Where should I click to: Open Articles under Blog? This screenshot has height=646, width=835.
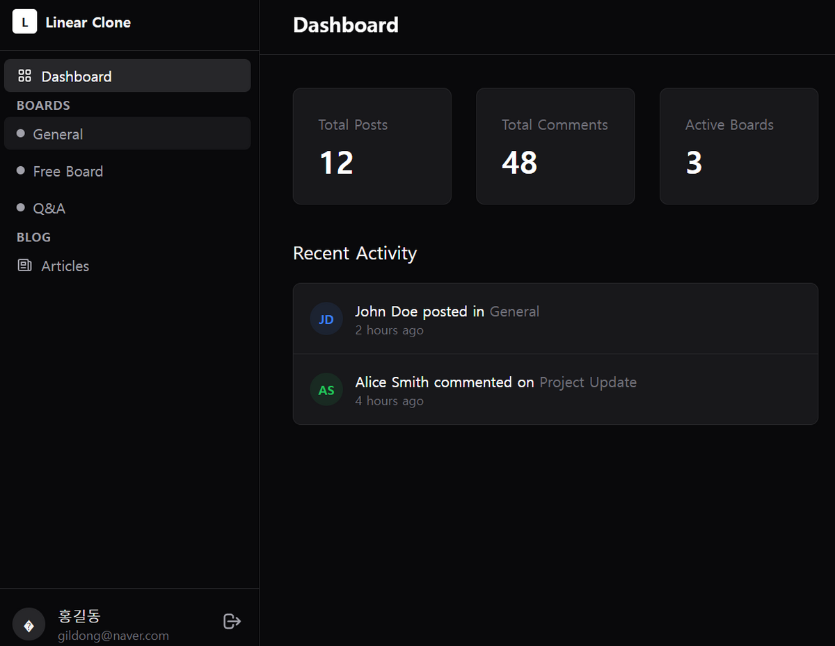click(65, 266)
